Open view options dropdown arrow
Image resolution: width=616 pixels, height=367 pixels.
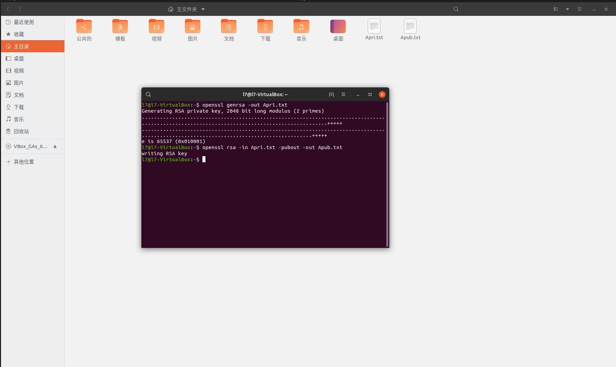pyautogui.click(x=567, y=9)
